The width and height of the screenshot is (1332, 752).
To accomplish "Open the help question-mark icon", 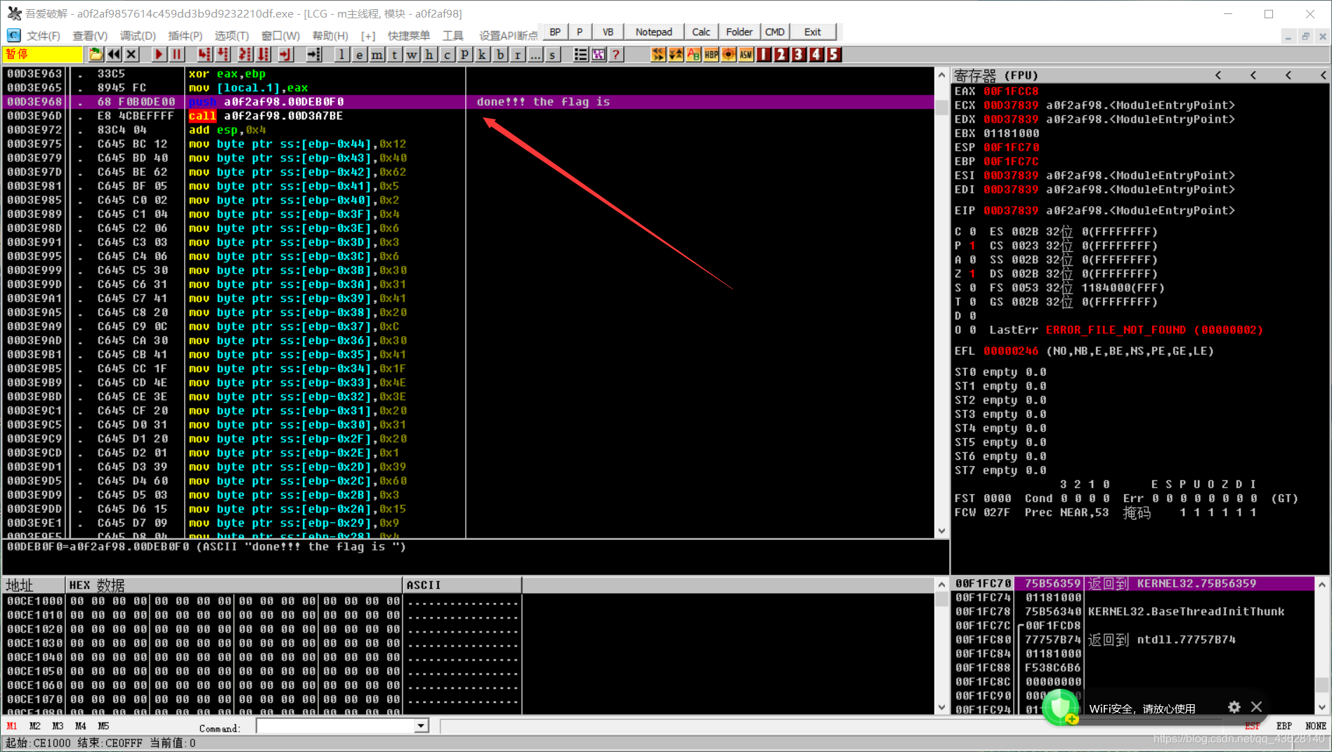I will click(616, 55).
